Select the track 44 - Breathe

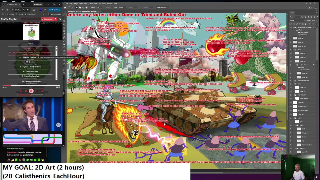point(30,63)
